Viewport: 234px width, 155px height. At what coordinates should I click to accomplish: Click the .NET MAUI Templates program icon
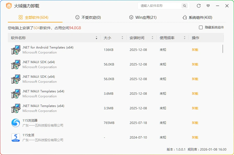pyautogui.click(x=15, y=93)
